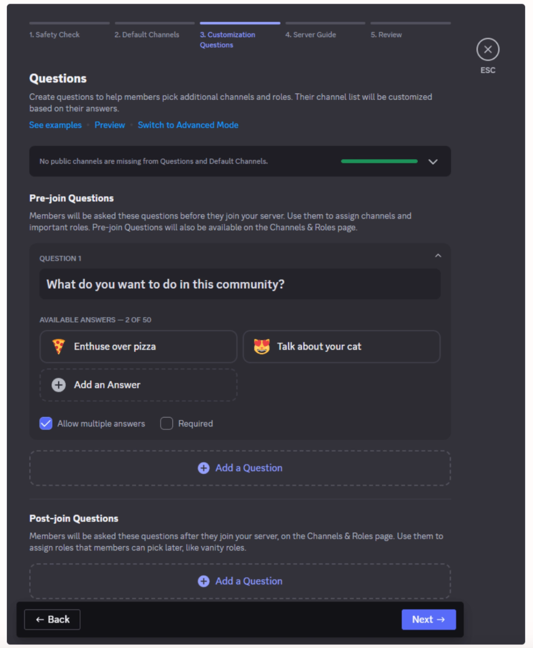Edit the question title text field
This screenshot has width=533, height=648.
[240, 284]
